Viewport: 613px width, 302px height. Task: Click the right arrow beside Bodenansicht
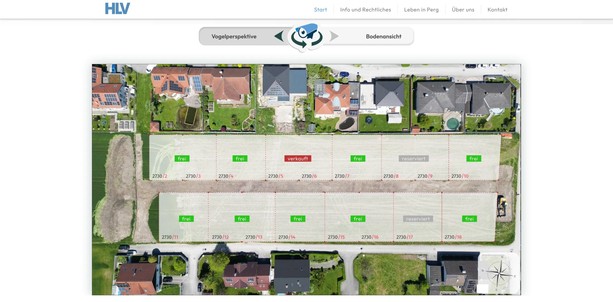tap(334, 36)
